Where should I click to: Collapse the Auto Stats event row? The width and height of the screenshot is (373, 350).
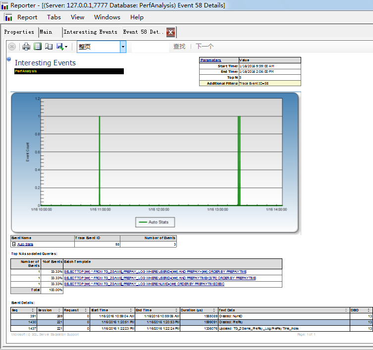[14, 244]
